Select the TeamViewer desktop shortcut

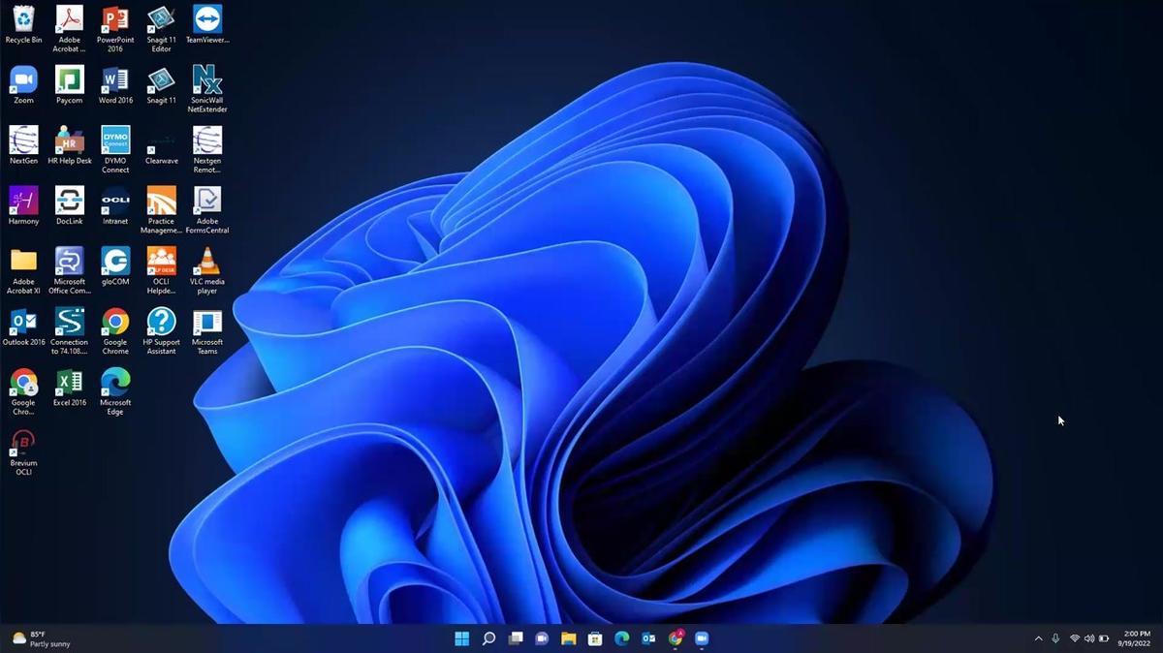[x=207, y=19]
